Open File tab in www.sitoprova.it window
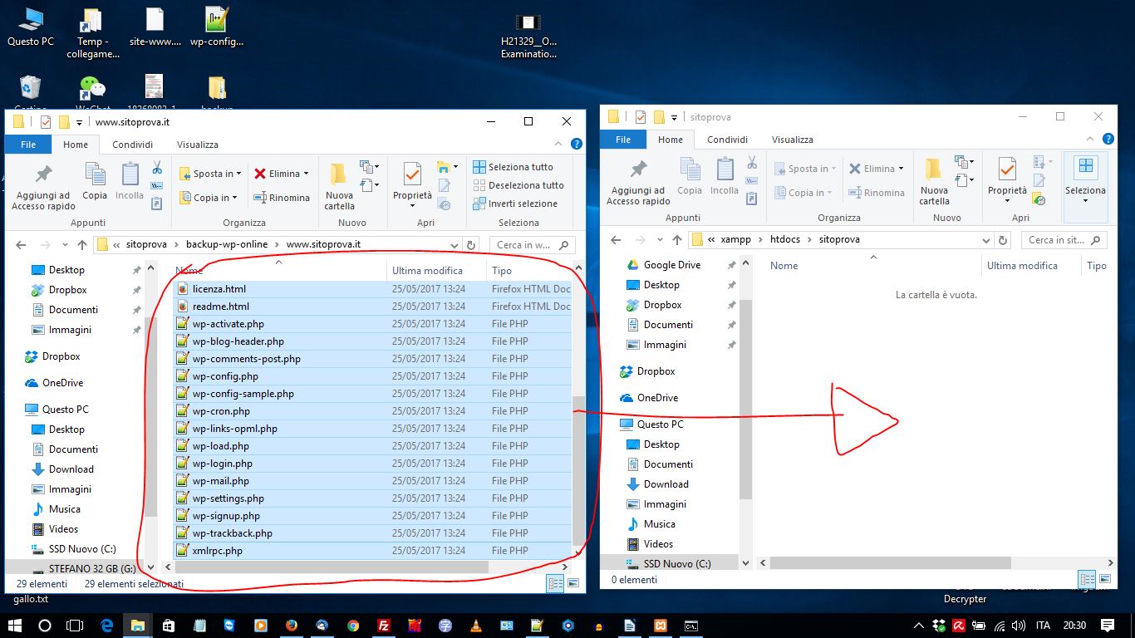Screen dimensions: 1135x638 click(x=28, y=145)
